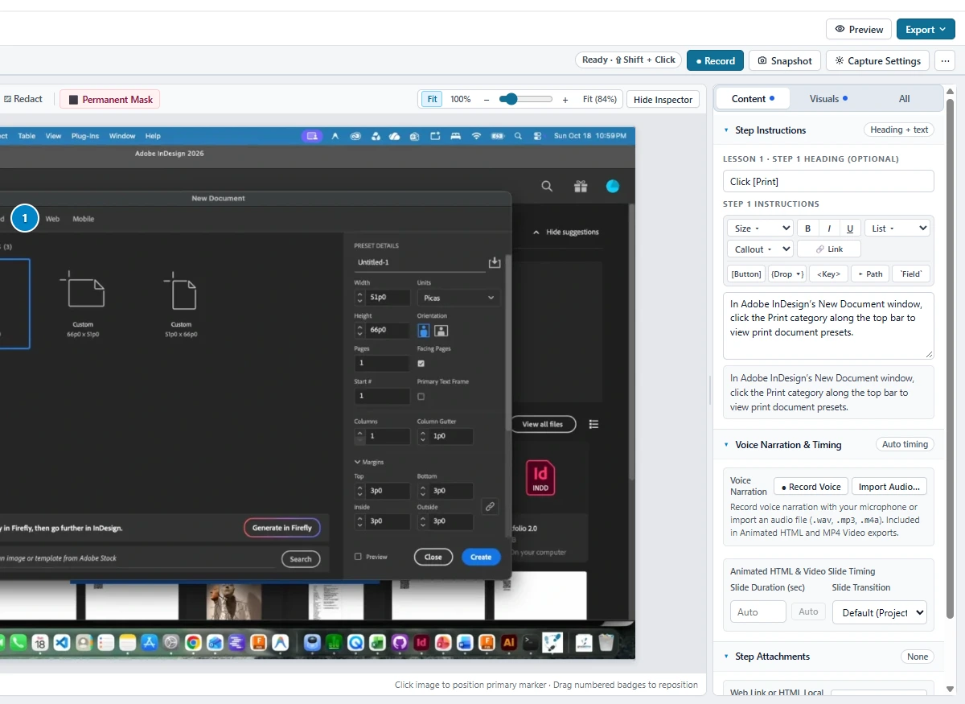Select landscape orientation icon
This screenshot has width=965, height=704.
pos(441,330)
